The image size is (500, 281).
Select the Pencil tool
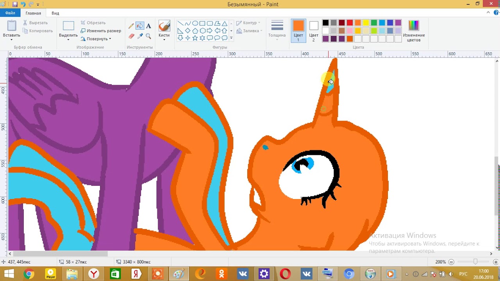coord(131,26)
